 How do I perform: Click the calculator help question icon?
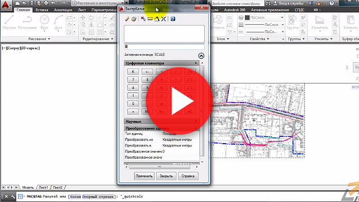173,19
